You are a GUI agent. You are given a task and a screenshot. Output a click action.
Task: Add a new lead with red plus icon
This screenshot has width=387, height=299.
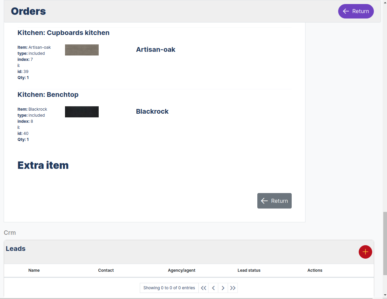point(365,252)
